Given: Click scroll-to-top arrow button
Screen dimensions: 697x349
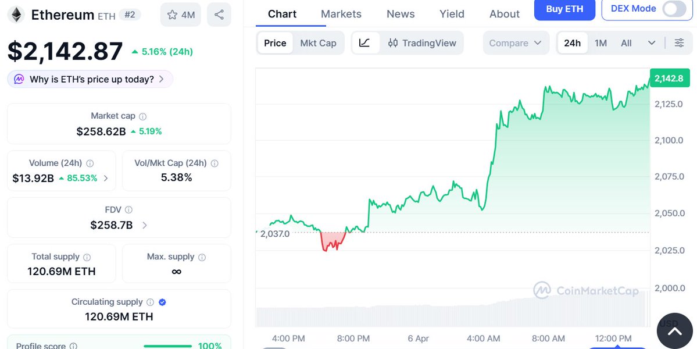Looking at the screenshot, I should (x=674, y=331).
